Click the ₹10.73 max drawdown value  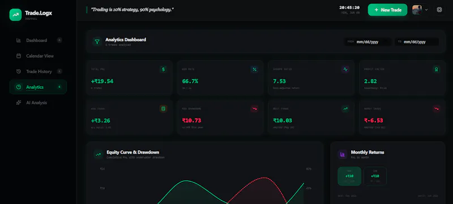click(191, 121)
